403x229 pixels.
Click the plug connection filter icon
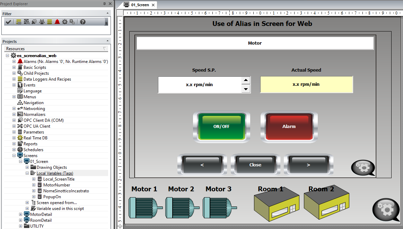pos(34,22)
